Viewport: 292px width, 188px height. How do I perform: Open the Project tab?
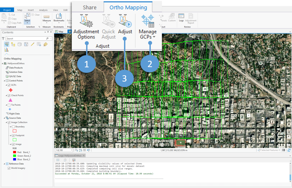click(7, 10)
